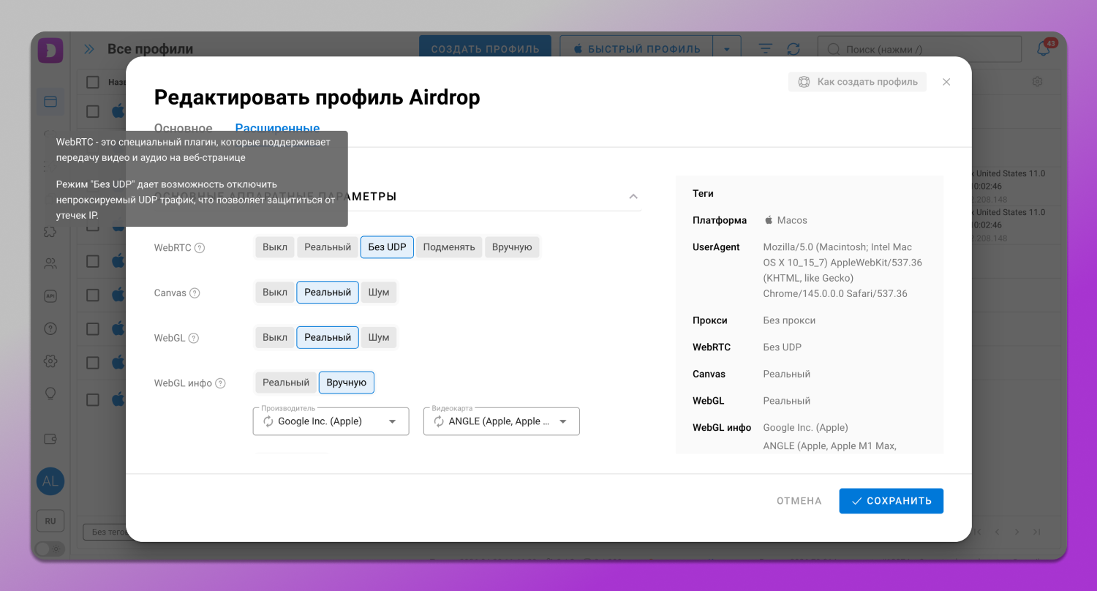Open the Производитель dropdown

(392, 421)
